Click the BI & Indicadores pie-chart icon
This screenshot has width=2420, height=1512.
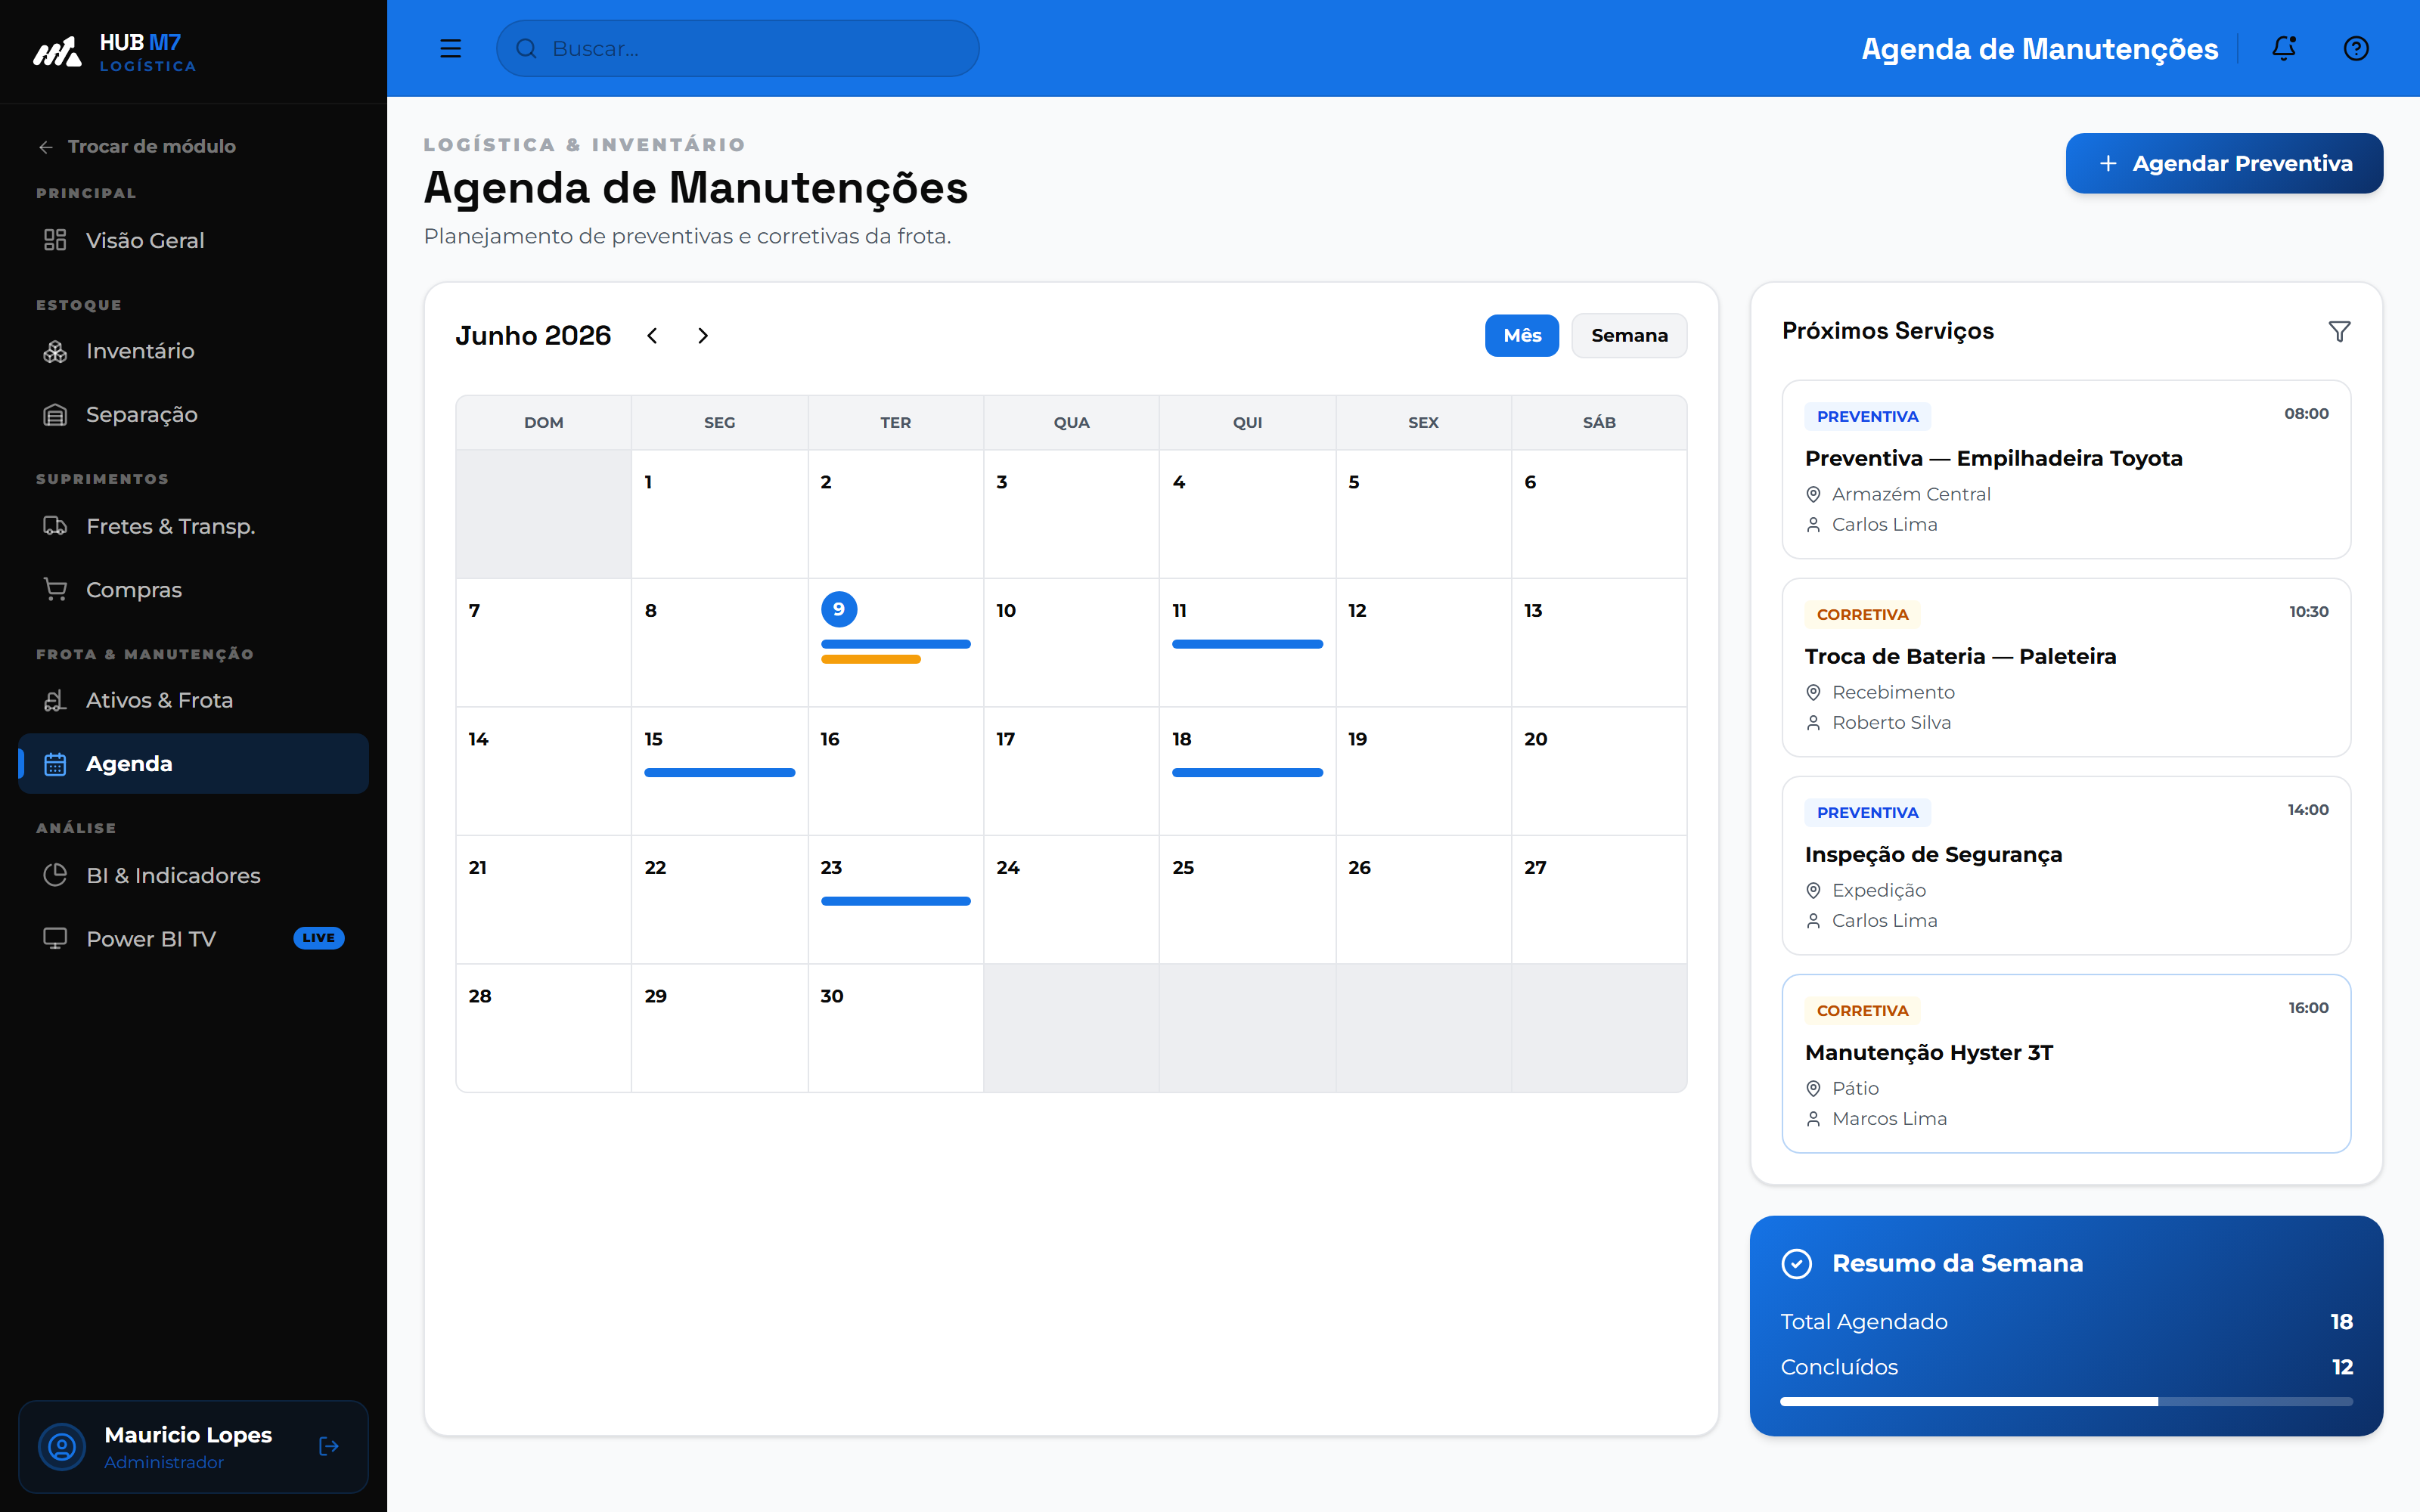click(55, 875)
